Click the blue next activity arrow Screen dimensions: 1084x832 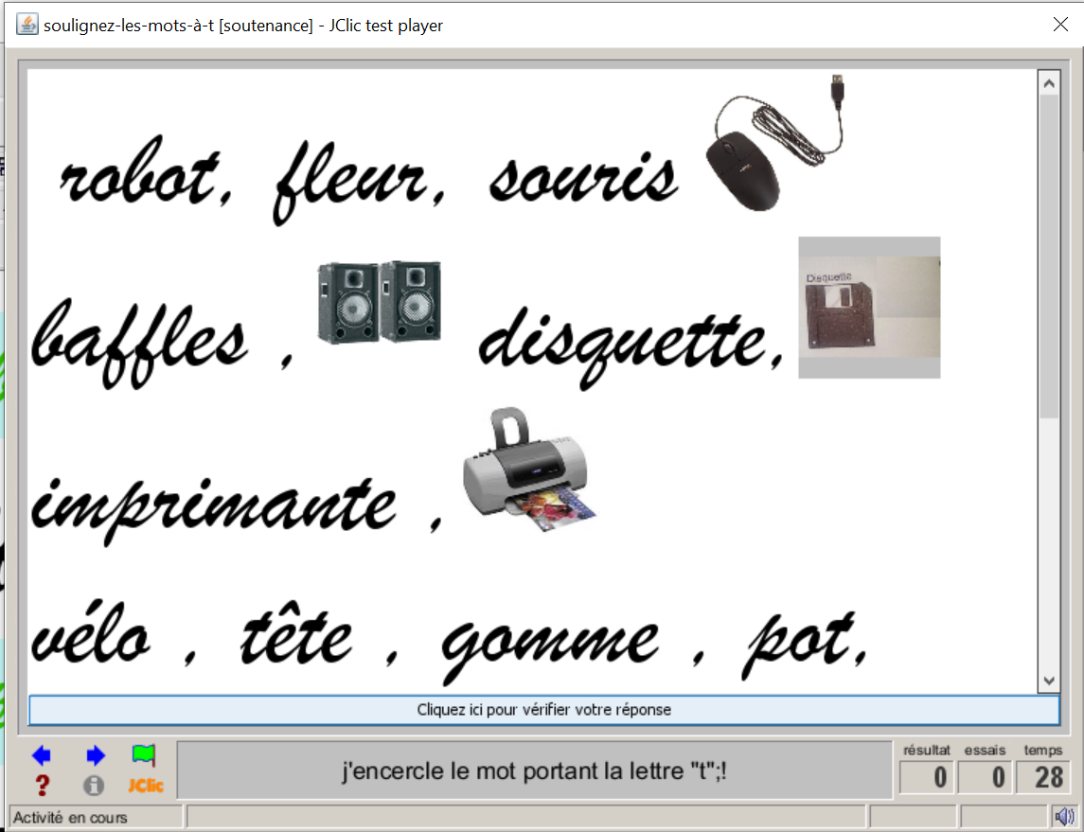[x=95, y=755]
